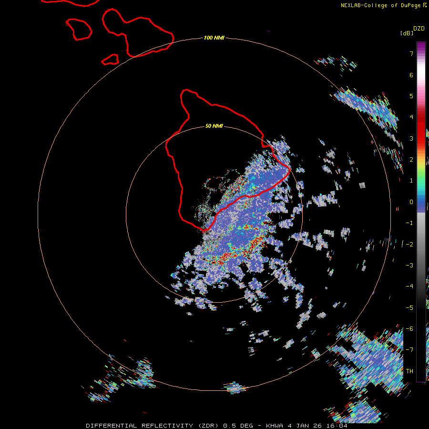
Task: Click the 0 value on the color scale
Action: point(411,202)
